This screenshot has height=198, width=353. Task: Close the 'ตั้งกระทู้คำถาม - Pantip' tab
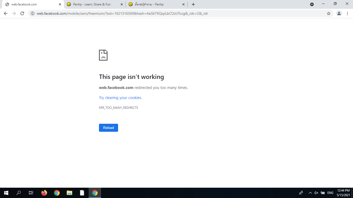tap(183, 4)
